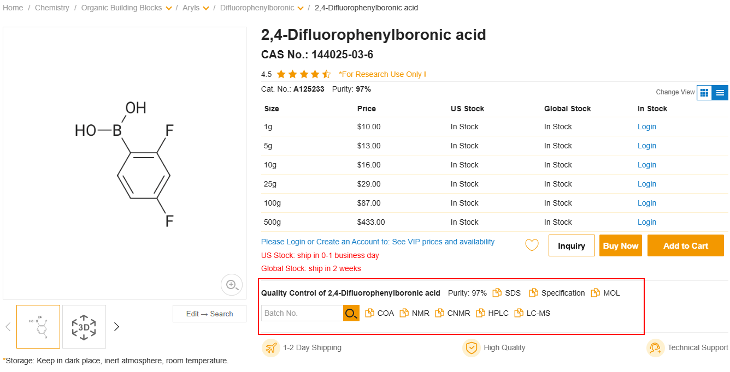
Task: Click the magnifier zoom icon on structure image
Action: point(231,284)
